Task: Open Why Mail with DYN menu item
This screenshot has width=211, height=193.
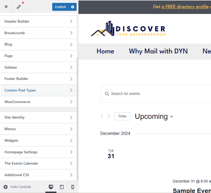Action: (x=158, y=51)
